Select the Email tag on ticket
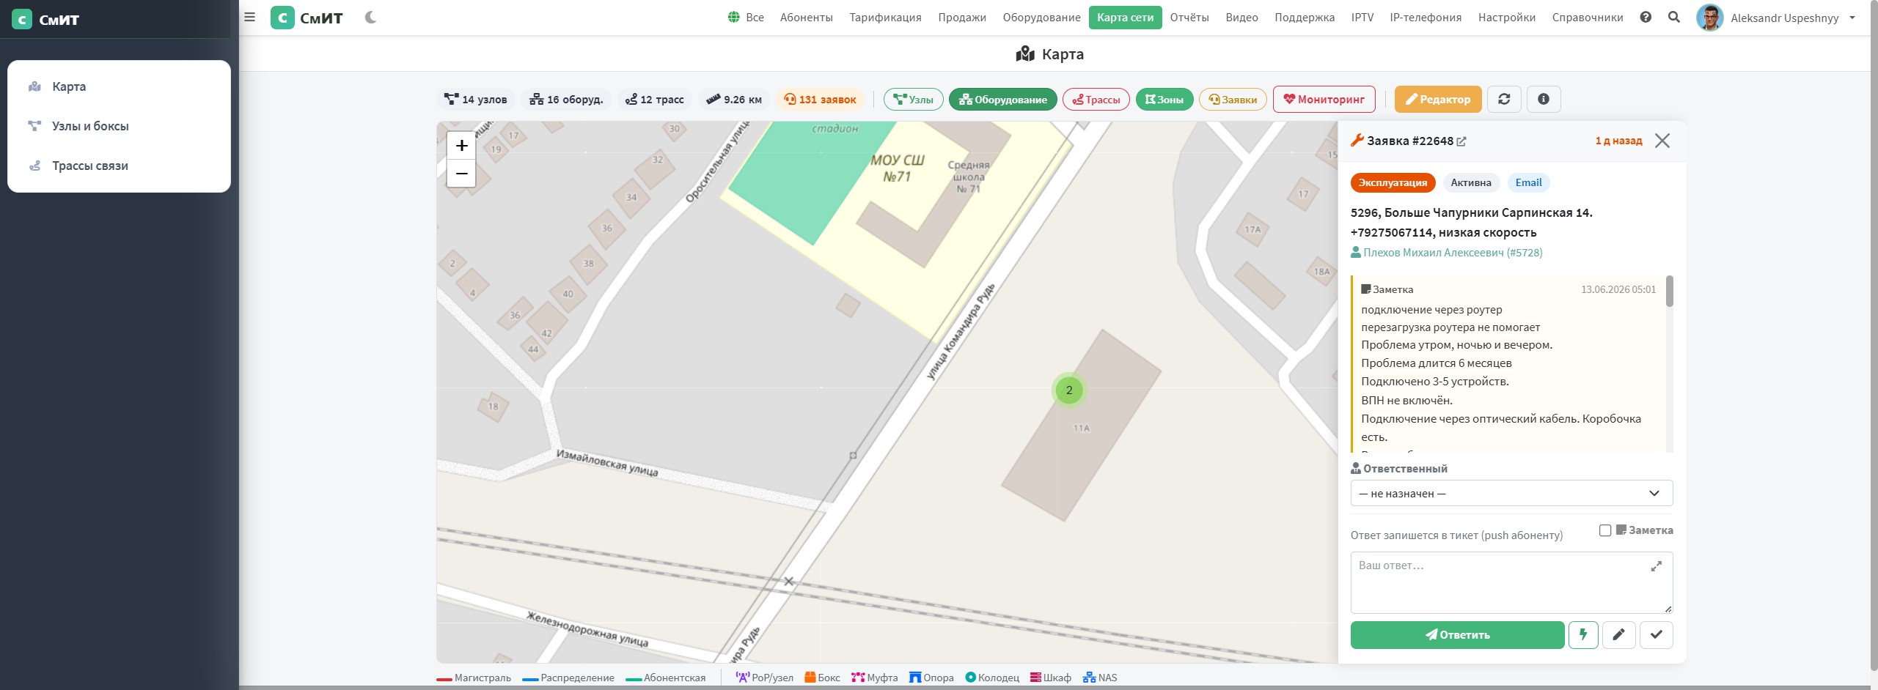 click(1529, 183)
